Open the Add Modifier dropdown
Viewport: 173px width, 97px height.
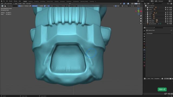coord(159,33)
